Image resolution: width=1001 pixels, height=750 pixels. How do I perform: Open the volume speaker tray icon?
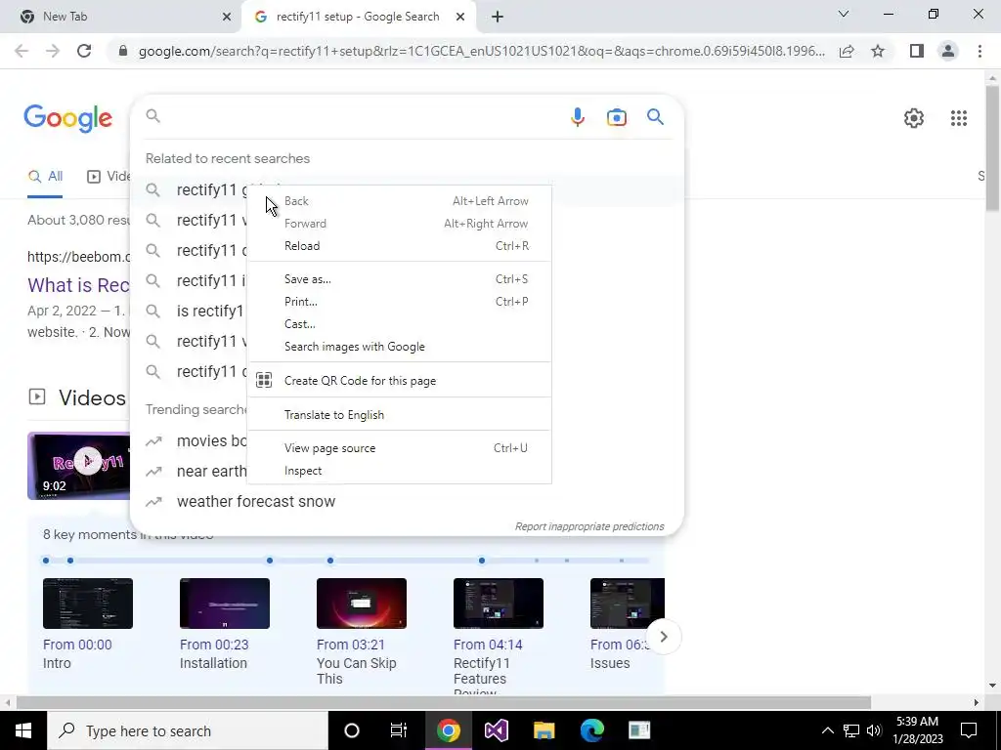click(874, 730)
